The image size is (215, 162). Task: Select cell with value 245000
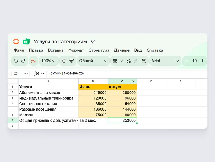pyautogui.click(x=93, y=92)
